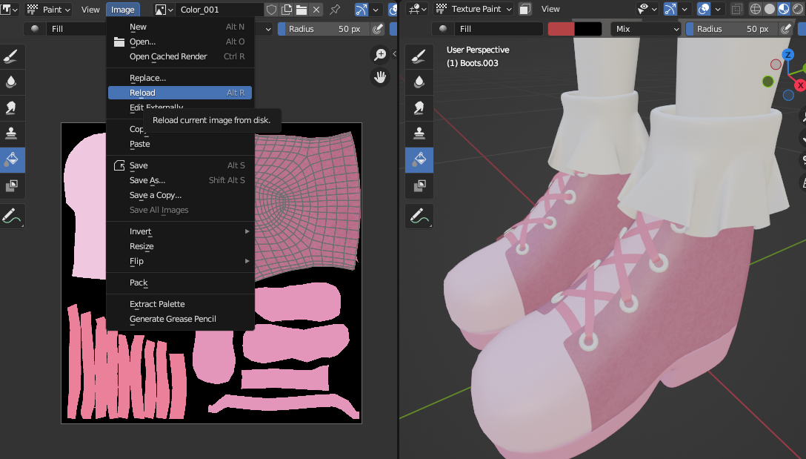806x459 pixels.
Task: Select Soften tool in 3D viewport
Action: click(x=419, y=82)
